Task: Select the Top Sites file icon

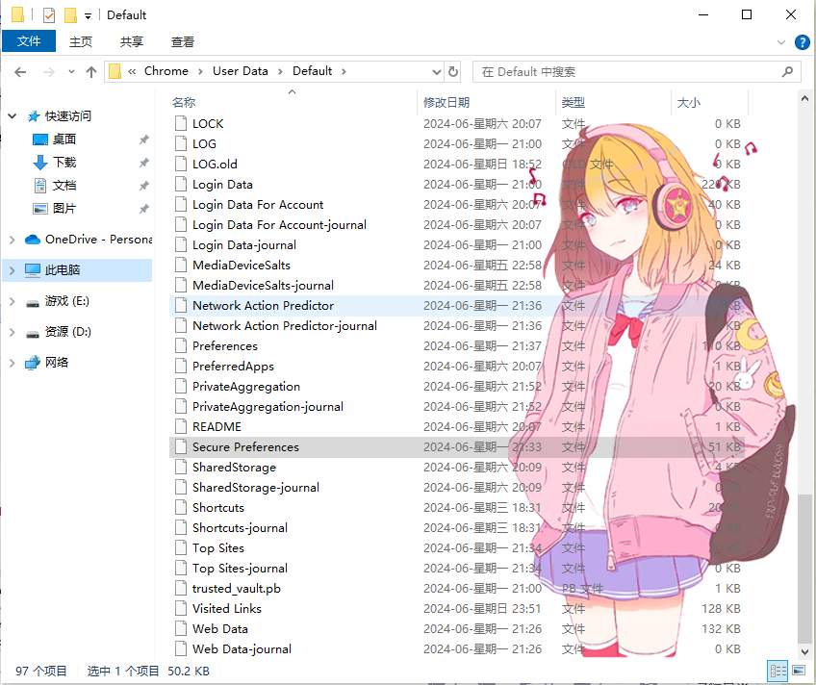Action: (181, 547)
